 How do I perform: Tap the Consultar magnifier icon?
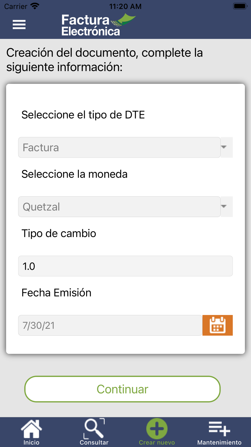(94, 428)
